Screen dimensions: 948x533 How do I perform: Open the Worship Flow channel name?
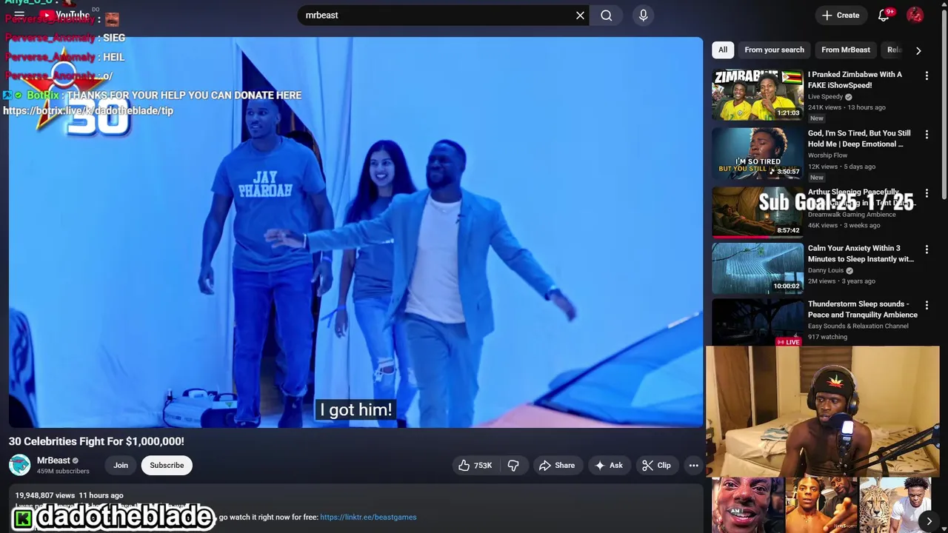pos(827,155)
